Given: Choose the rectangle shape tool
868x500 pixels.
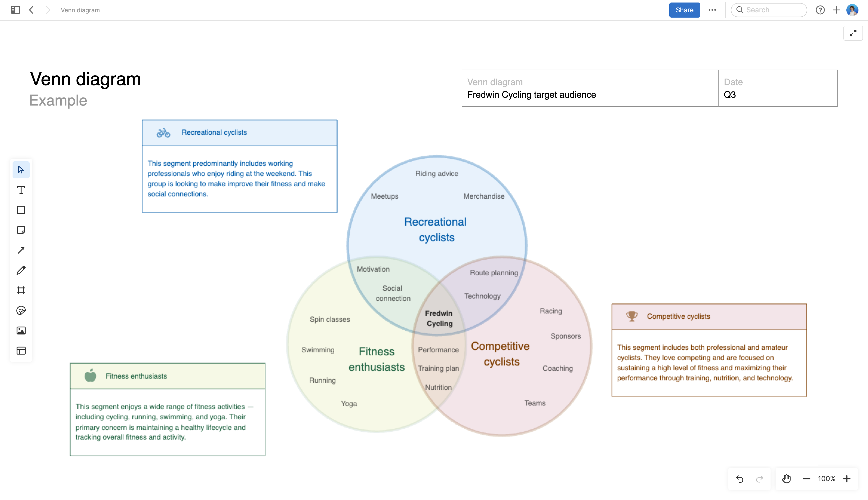Looking at the screenshot, I should click(21, 210).
